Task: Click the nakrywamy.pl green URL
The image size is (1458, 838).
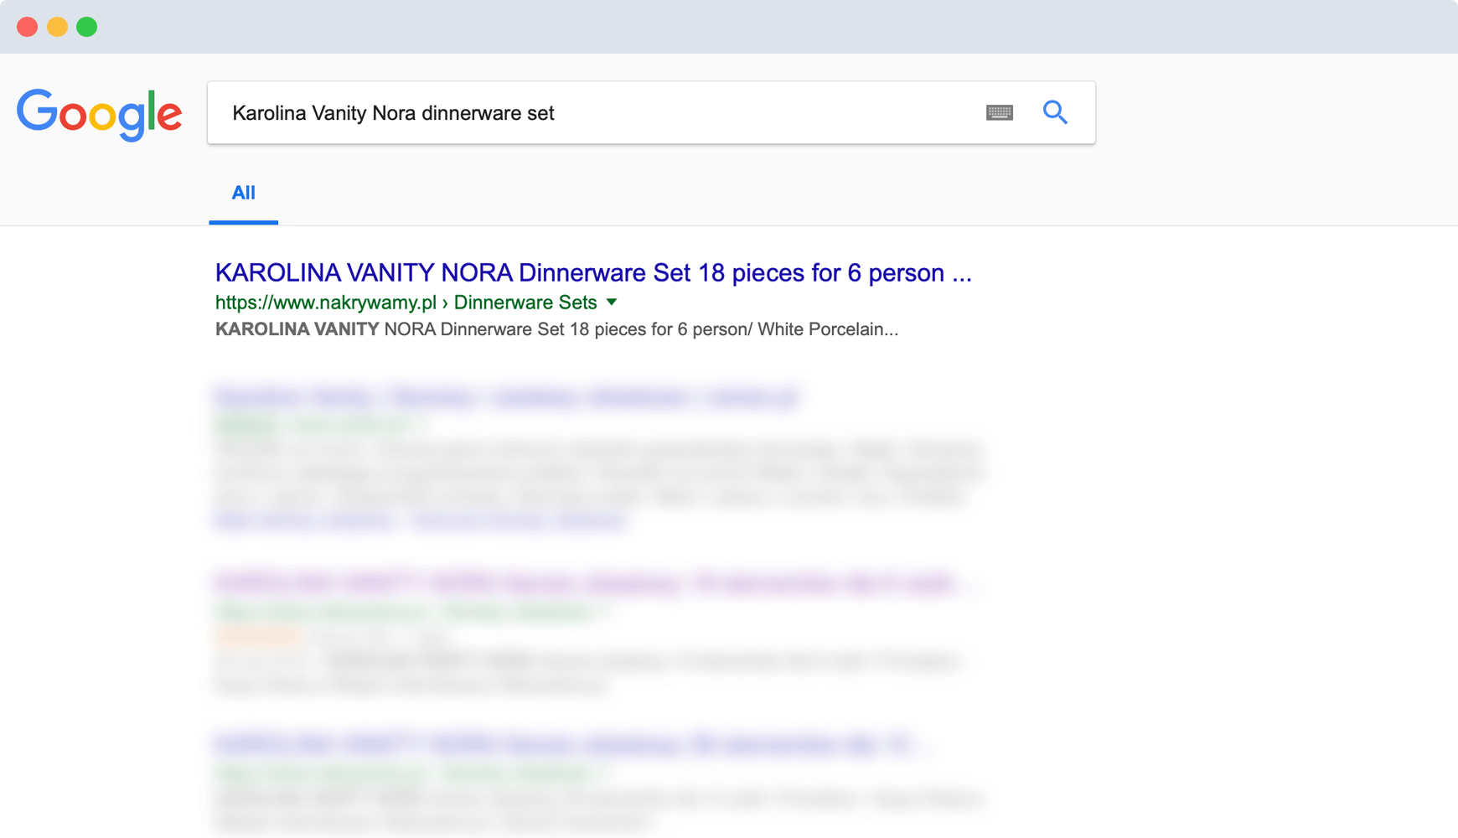Action: click(325, 303)
